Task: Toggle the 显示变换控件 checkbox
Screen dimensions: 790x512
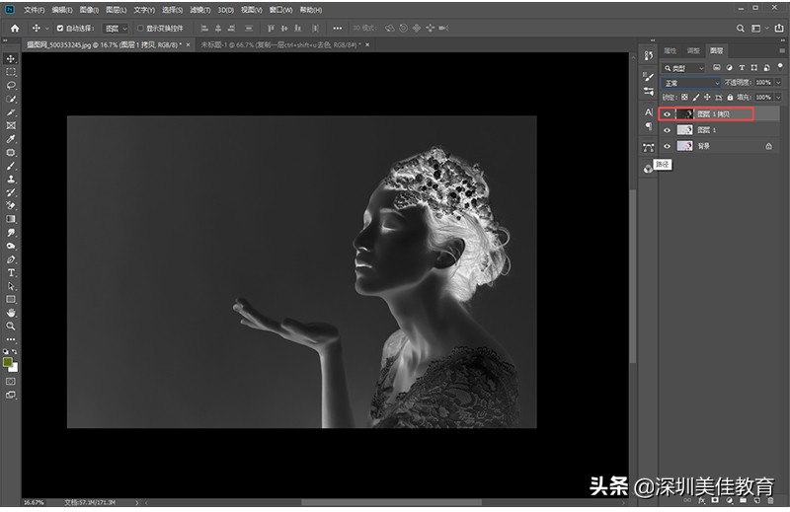Action: [x=140, y=29]
